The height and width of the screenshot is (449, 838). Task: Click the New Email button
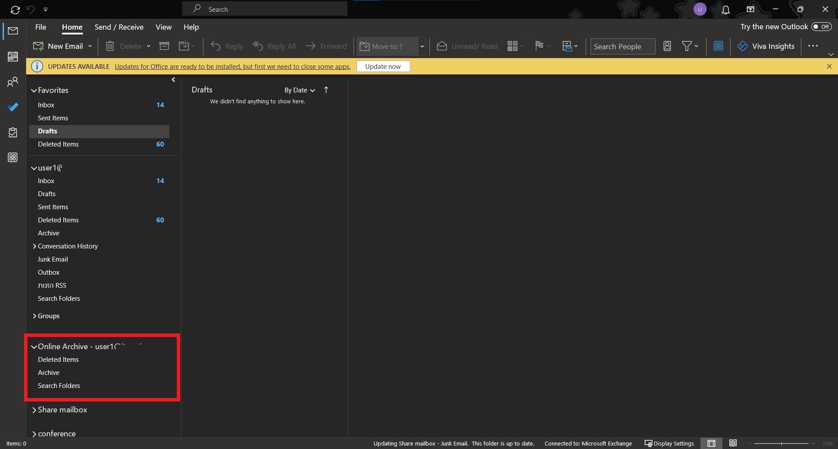click(58, 46)
